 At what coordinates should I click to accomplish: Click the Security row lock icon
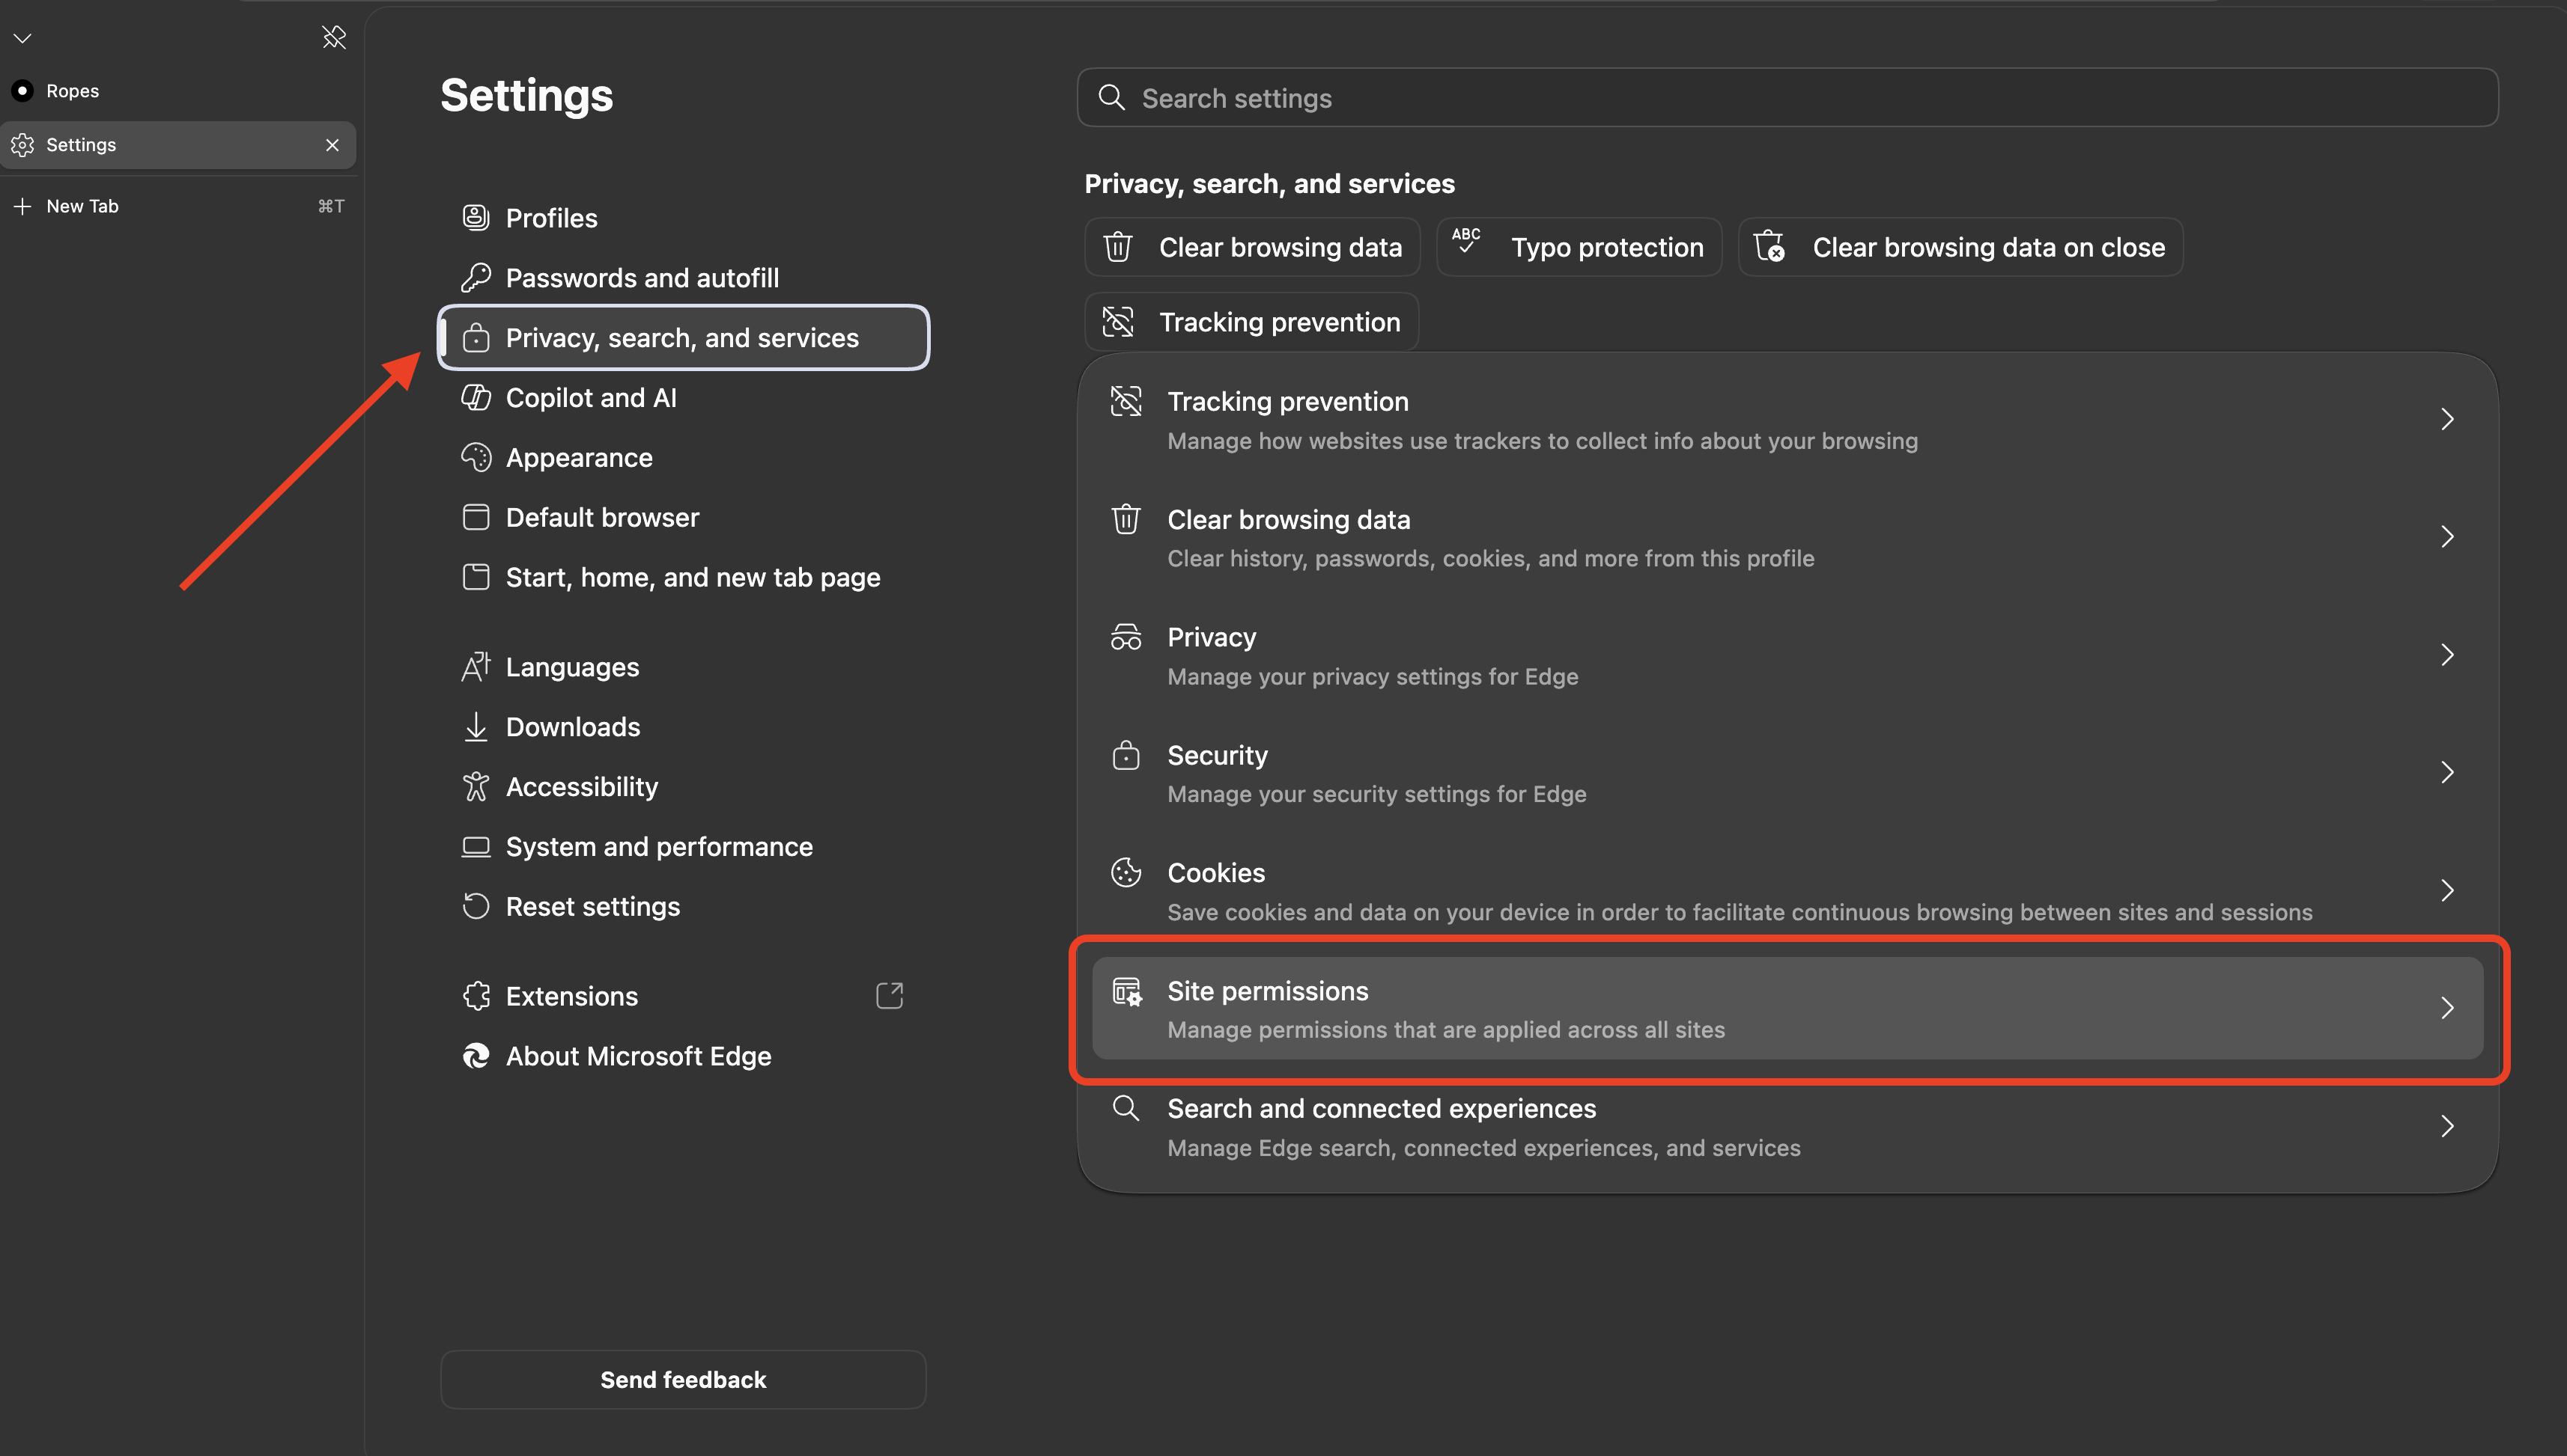coord(1126,754)
